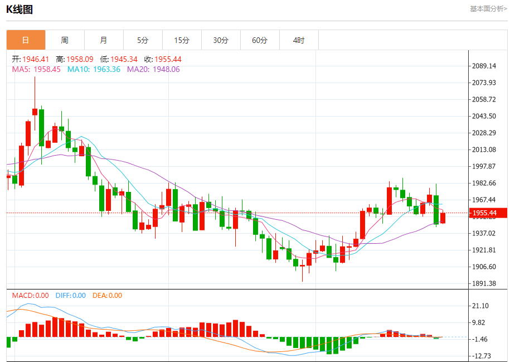
Task: Click the 高:1958.09 high price value
Action: point(75,59)
